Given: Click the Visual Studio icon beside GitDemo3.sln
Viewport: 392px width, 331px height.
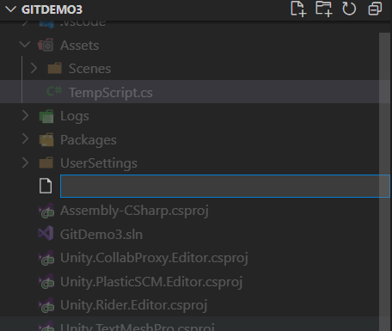Looking at the screenshot, I should (x=46, y=233).
